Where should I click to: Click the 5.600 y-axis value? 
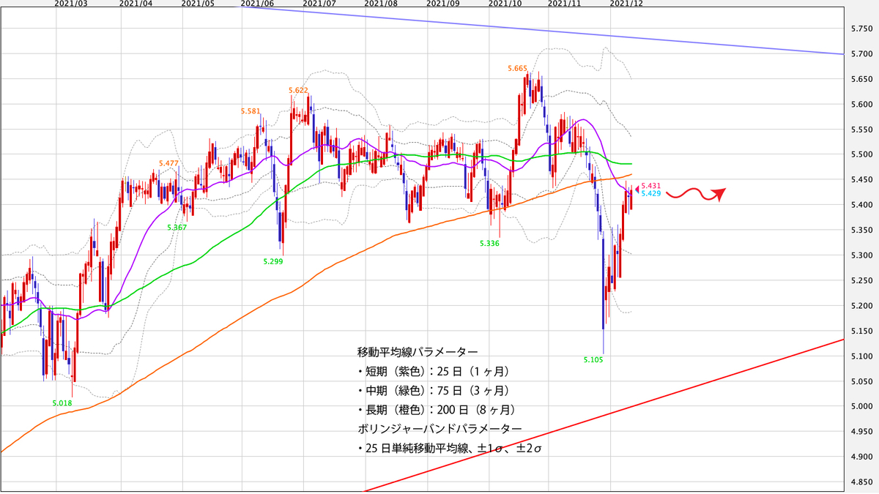click(x=860, y=104)
